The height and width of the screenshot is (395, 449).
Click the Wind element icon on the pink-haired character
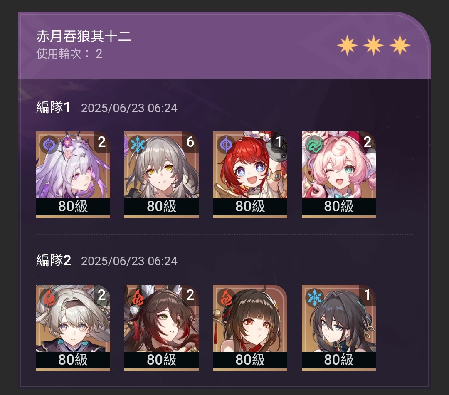[315, 145]
